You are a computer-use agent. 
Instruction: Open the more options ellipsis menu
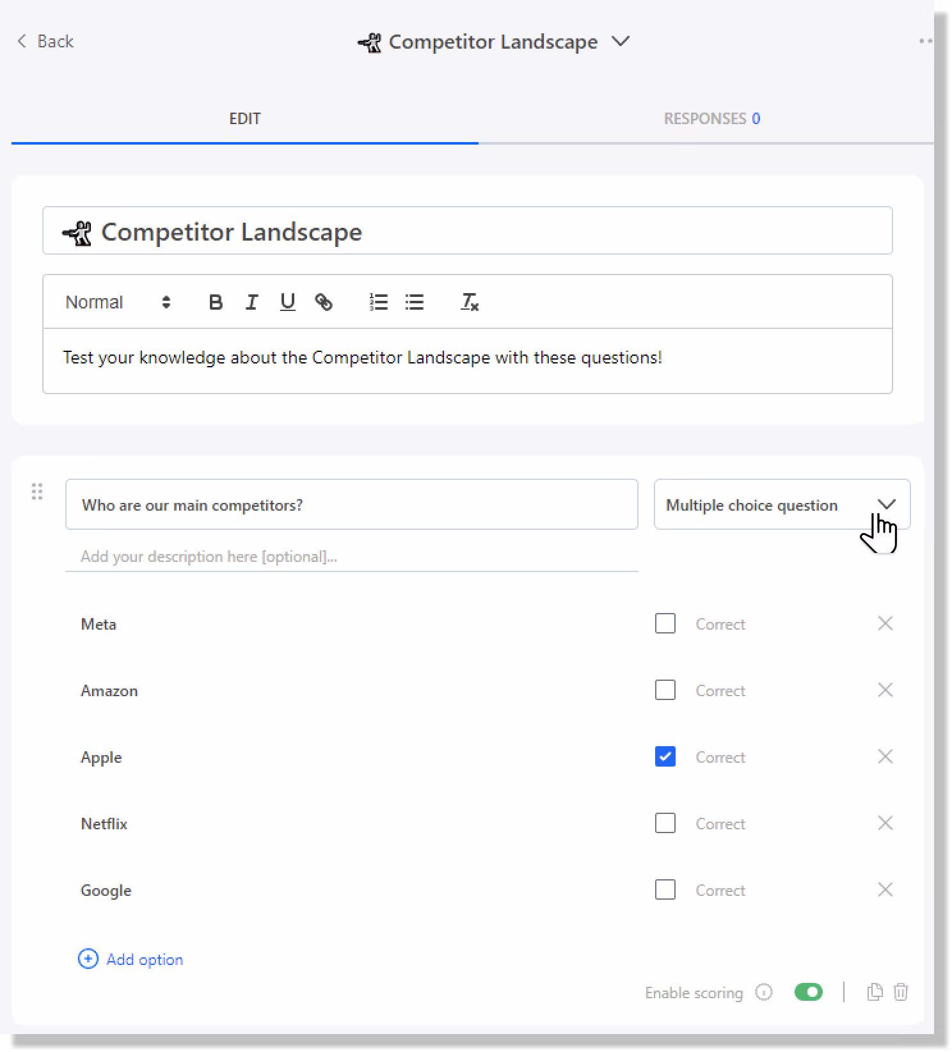coord(925,41)
